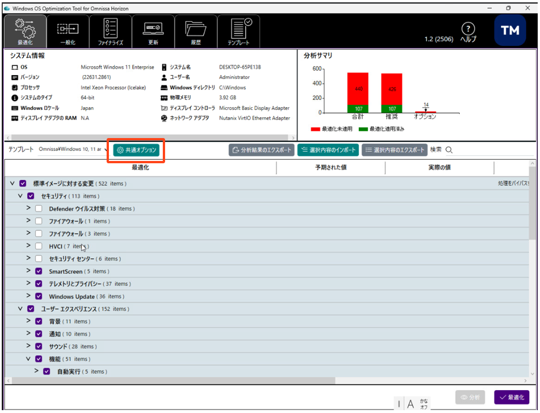This screenshot has height=413, width=540.
Task: Switch to the テンプレート tab
Action: pyautogui.click(x=238, y=31)
